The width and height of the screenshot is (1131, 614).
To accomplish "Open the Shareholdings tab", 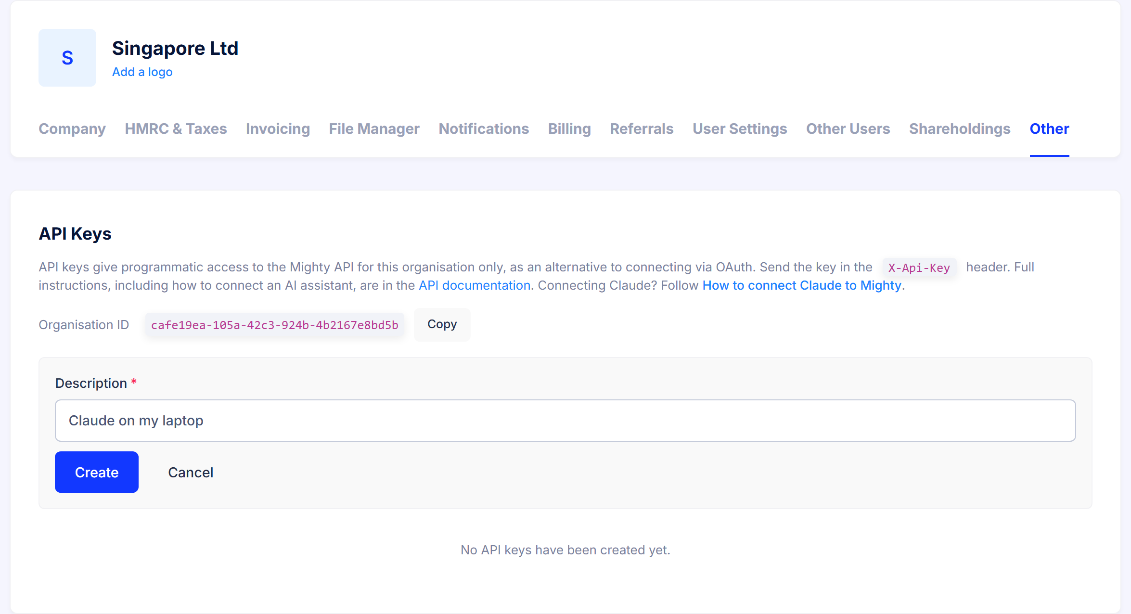I will click(x=960, y=128).
